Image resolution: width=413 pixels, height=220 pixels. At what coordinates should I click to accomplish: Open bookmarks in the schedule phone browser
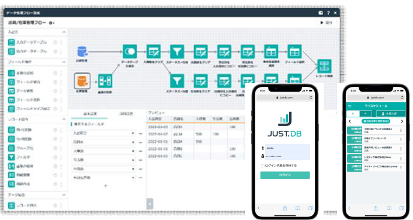pyautogui.click(x=389, y=208)
